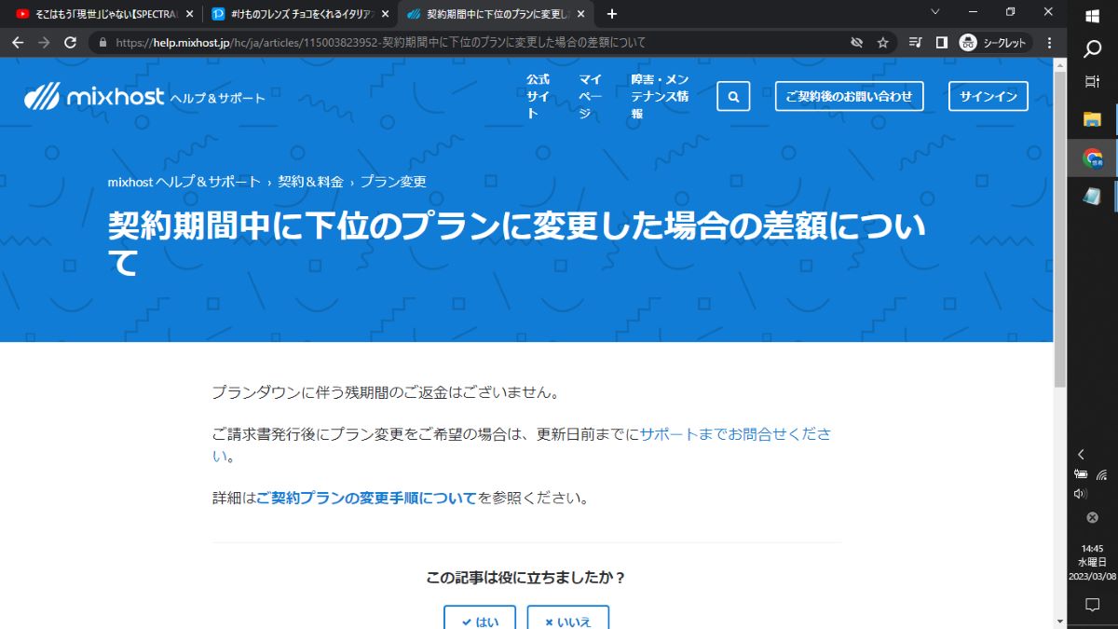Screen dimensions: 1118x629
Task: Open the media control icon in Chrome toolbar
Action: tap(915, 43)
